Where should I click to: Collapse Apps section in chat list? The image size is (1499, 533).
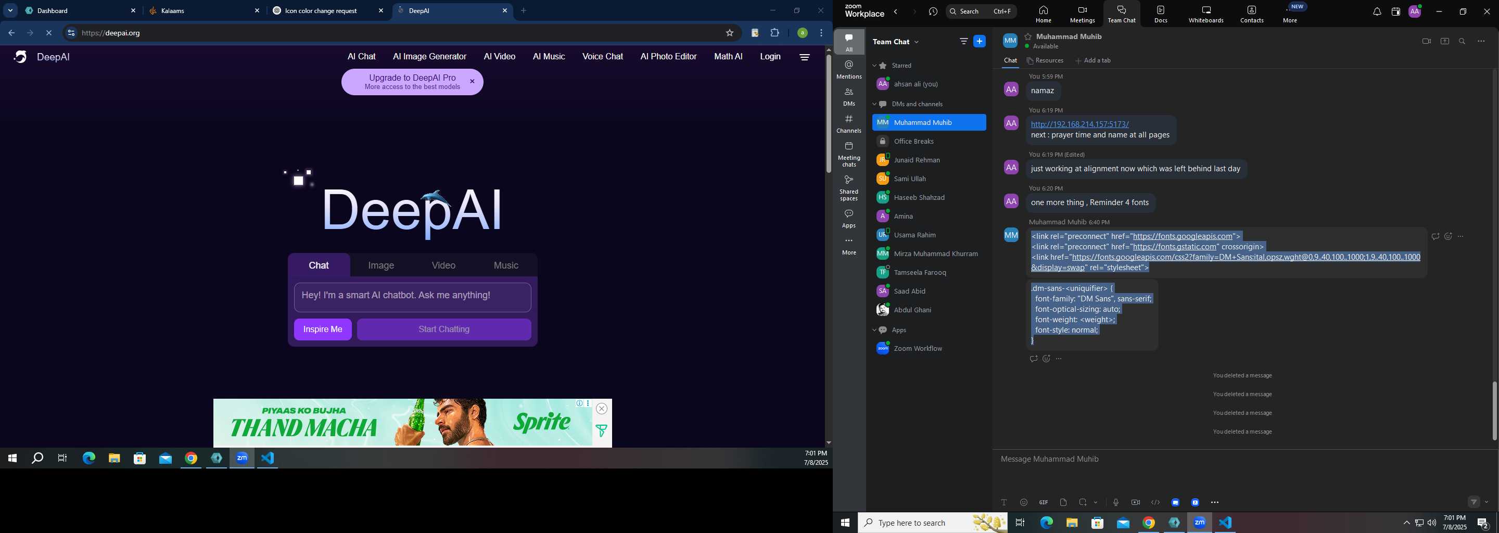coord(874,330)
